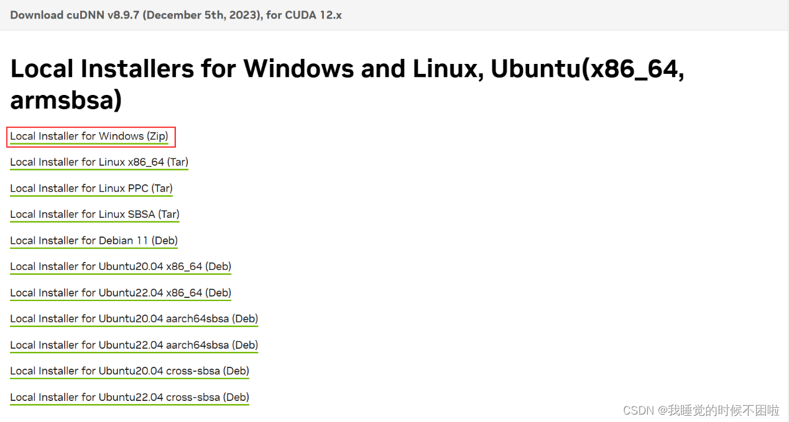
Task: Click the 'for CUDA 12.x' header text
Action: 304,15
